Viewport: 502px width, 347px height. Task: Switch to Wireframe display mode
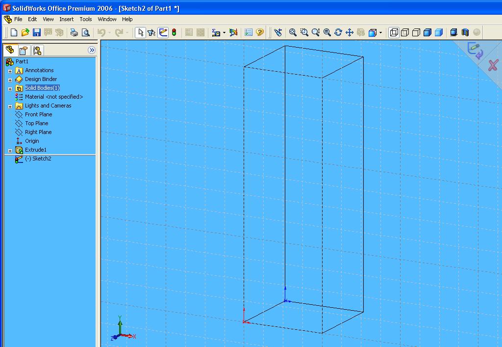pos(394,32)
